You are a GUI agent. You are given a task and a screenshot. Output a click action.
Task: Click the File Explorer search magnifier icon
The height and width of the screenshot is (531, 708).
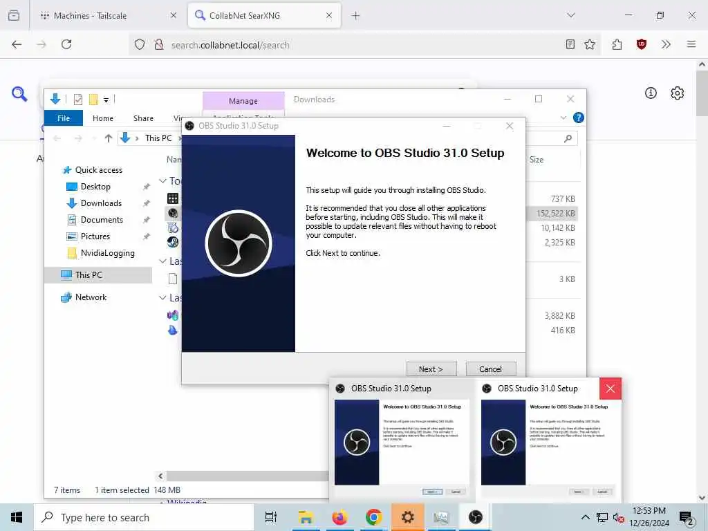pos(568,138)
